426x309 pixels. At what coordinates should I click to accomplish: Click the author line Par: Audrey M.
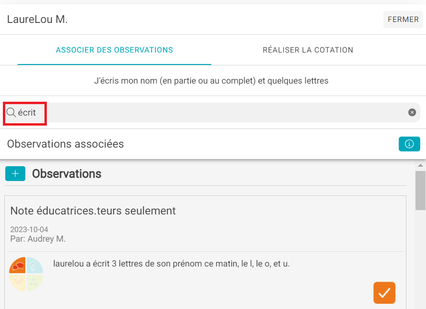(38, 239)
